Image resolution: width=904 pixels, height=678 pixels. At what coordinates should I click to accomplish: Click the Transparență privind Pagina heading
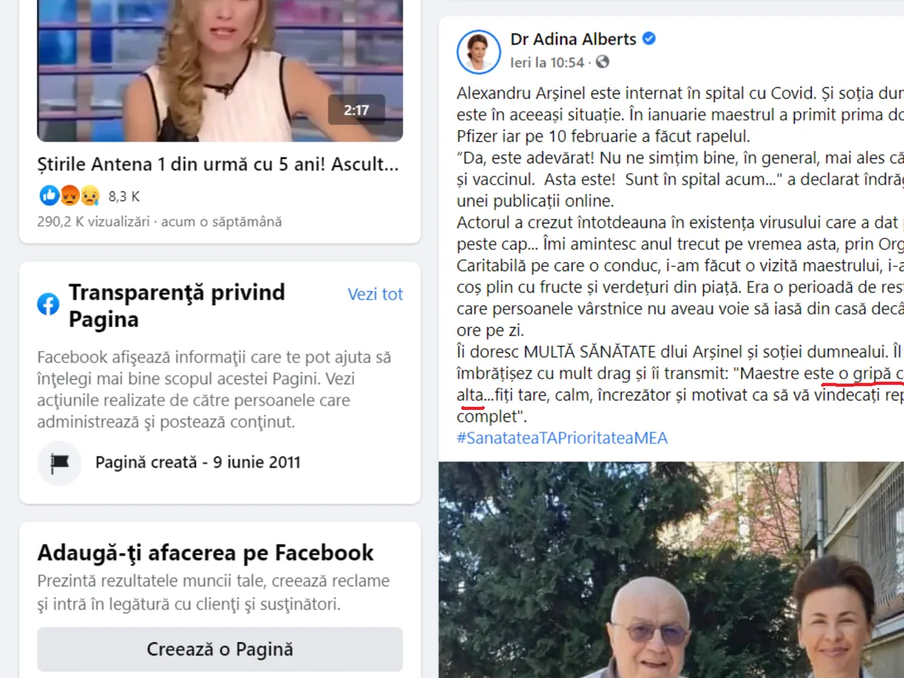click(x=177, y=306)
